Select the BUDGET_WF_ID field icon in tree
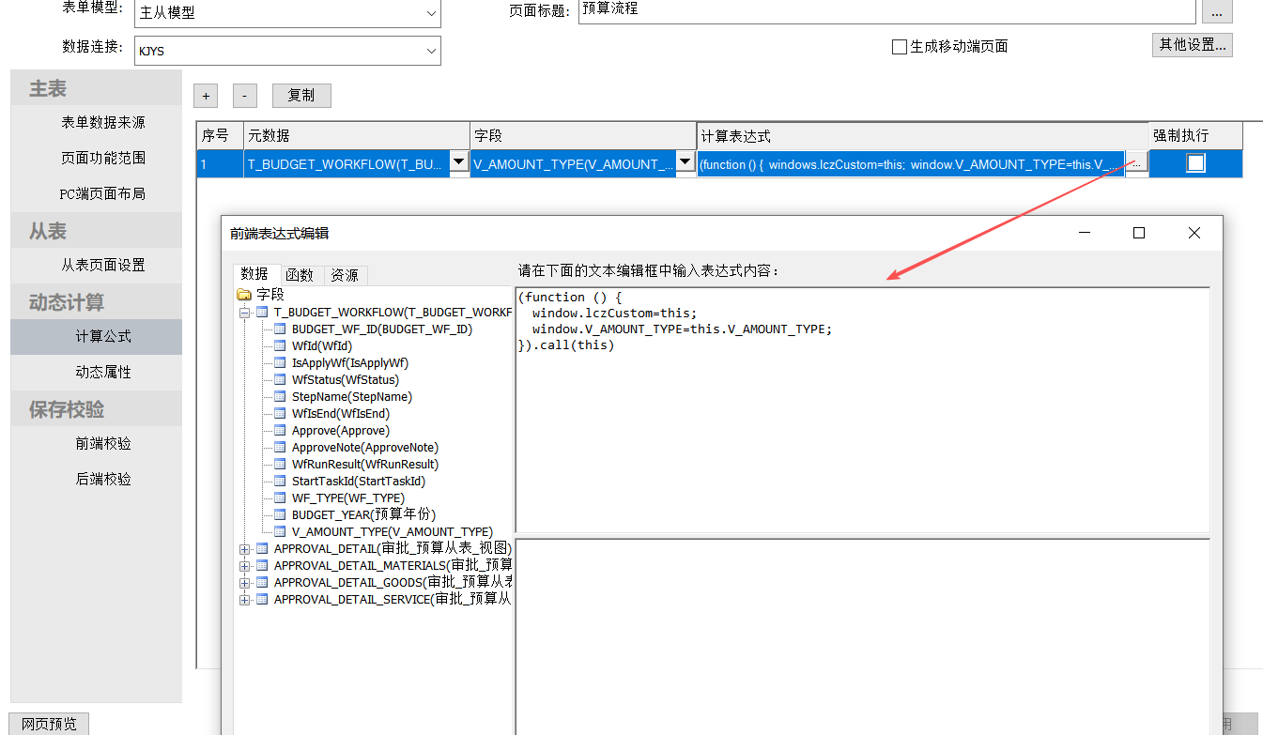Screen dimensions: 1263x735 click(280, 329)
